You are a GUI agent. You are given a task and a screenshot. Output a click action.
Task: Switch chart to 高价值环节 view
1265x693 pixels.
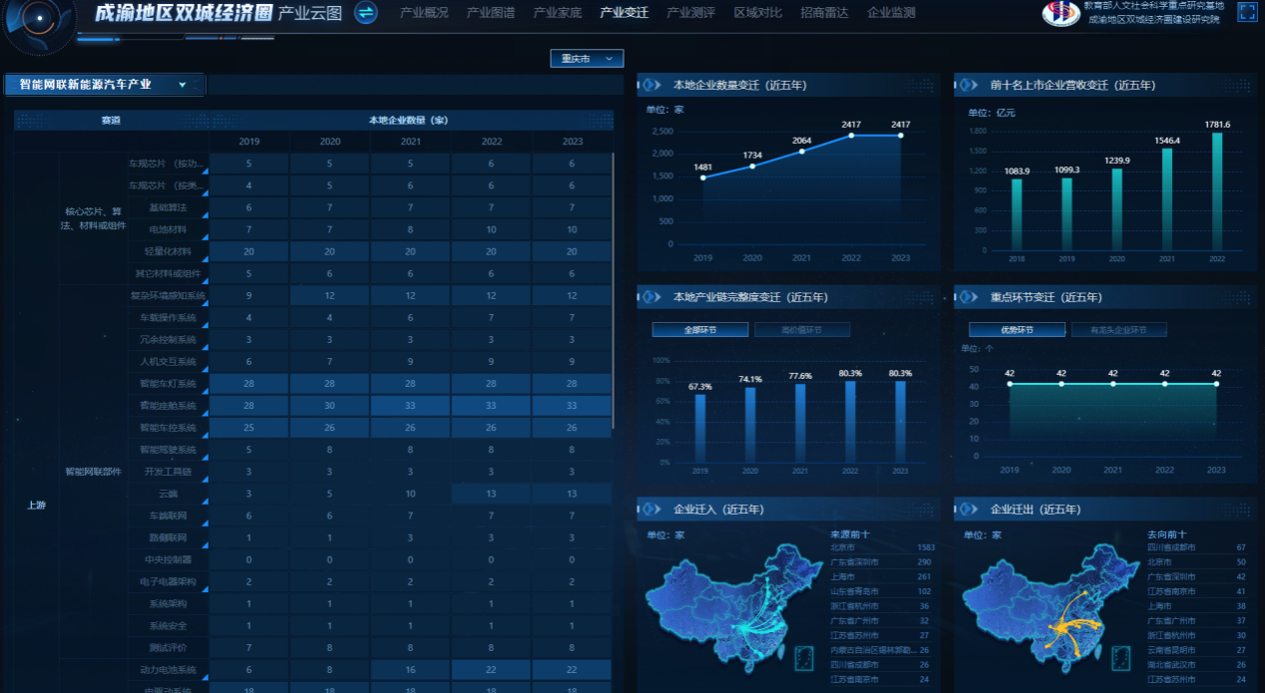[802, 330]
